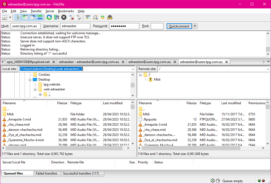271x184 pixels.
Task: Disconnect from the current server
Action: point(71,17)
